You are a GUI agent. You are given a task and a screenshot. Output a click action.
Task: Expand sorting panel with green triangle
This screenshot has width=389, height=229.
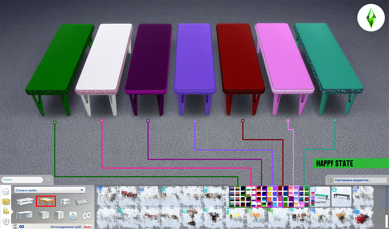[x=330, y=180]
